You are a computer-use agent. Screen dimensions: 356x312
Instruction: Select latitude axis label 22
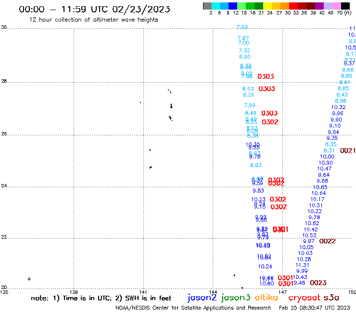(x=4, y=237)
